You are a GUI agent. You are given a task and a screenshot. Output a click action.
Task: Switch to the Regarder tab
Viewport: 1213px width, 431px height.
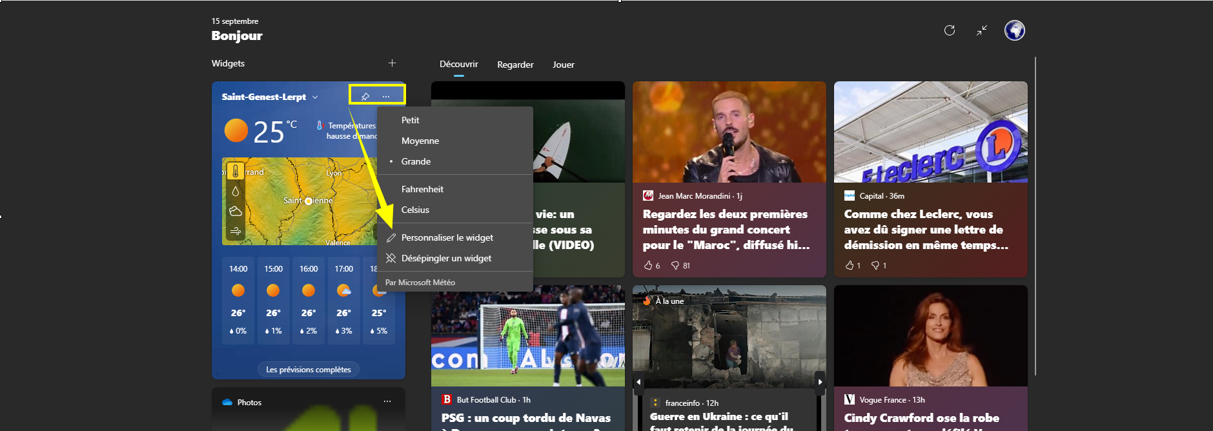point(515,65)
